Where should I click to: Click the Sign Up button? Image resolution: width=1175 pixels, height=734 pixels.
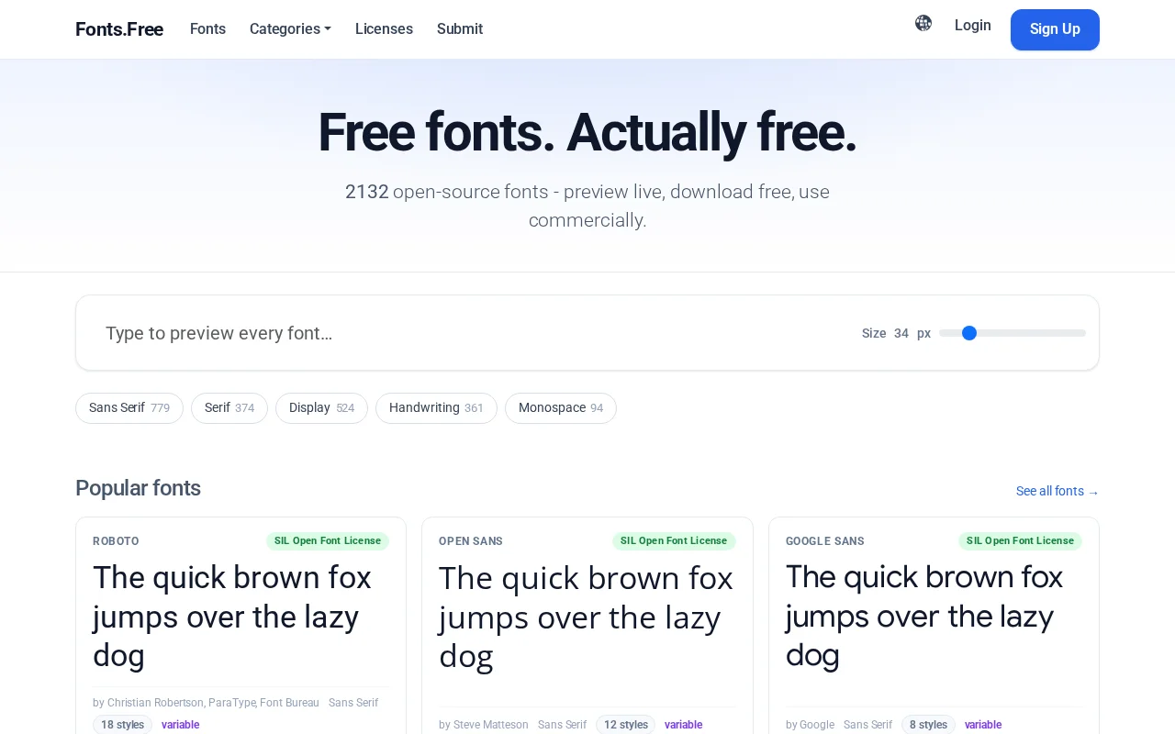tap(1055, 29)
